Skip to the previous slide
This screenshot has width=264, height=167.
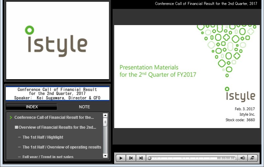(x=131, y=158)
